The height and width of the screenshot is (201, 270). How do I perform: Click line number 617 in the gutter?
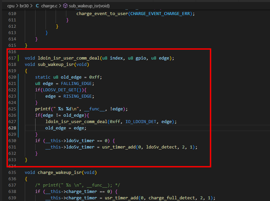(12, 58)
